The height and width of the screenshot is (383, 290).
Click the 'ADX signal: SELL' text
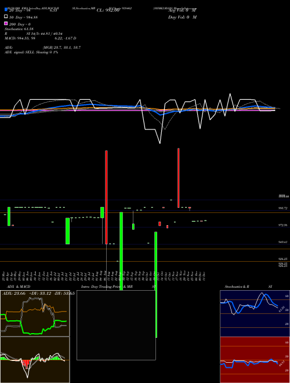point(31,52)
